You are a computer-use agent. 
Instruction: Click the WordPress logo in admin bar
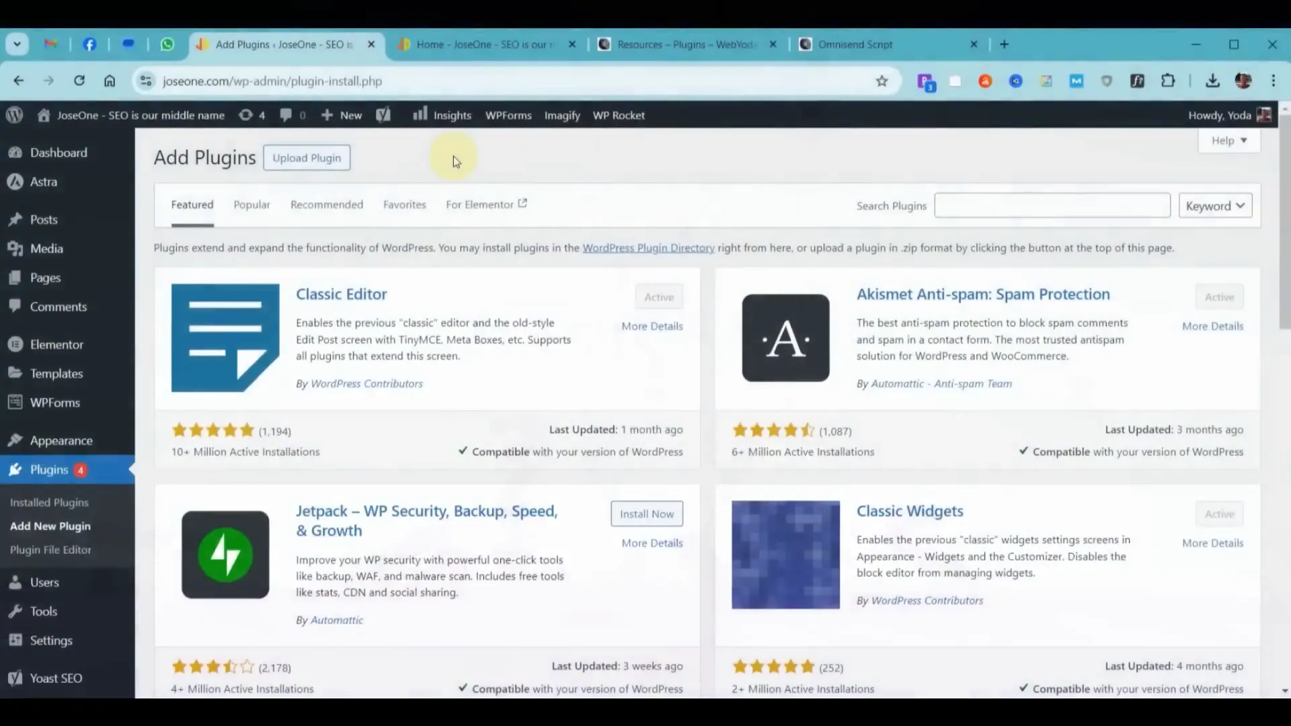point(14,115)
